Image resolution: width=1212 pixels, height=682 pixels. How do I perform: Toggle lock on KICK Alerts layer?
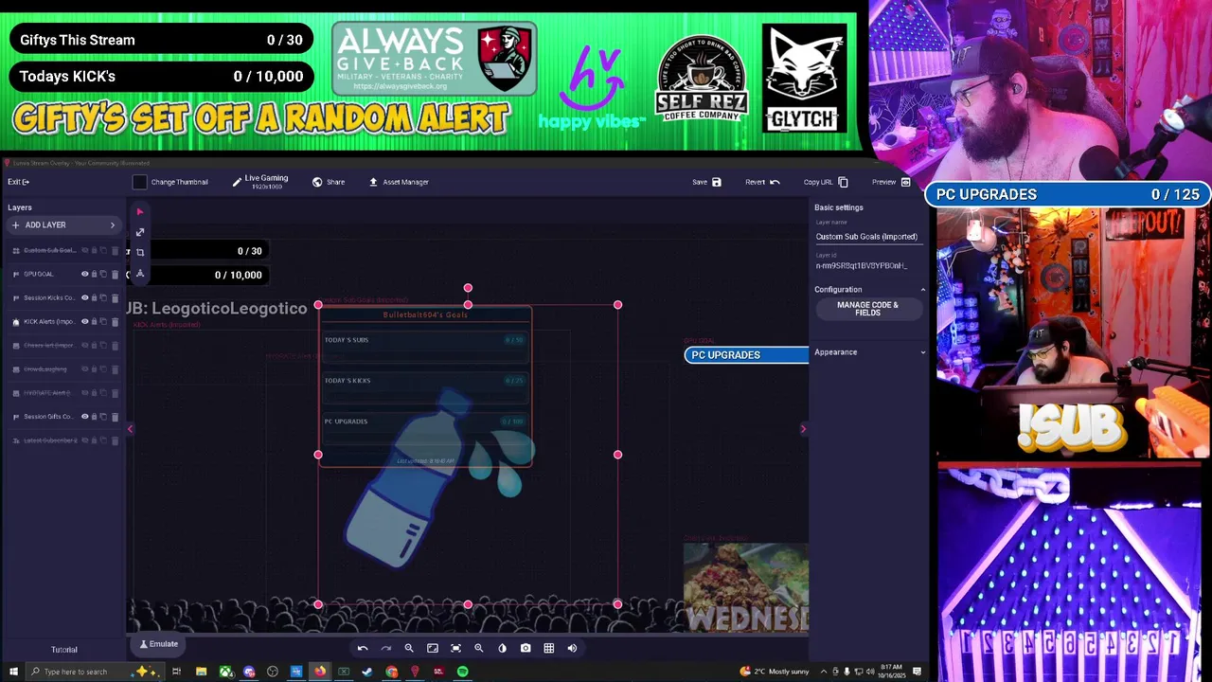click(94, 322)
